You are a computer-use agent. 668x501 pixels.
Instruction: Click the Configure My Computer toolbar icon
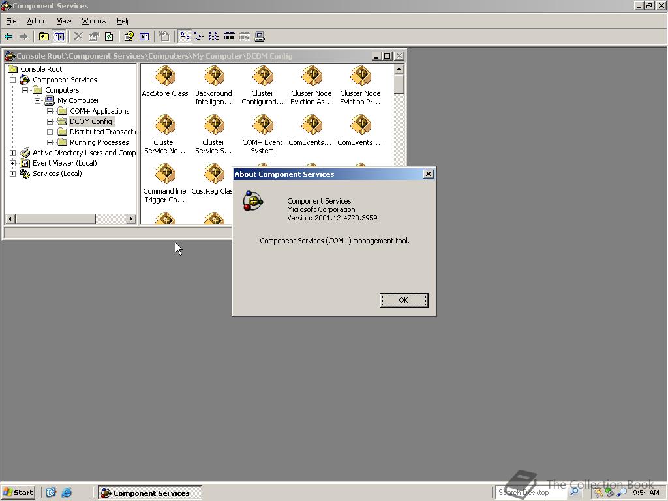pyautogui.click(x=260, y=37)
